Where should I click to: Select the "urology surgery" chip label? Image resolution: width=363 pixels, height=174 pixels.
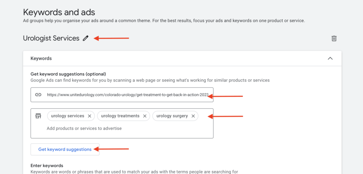point(172,116)
